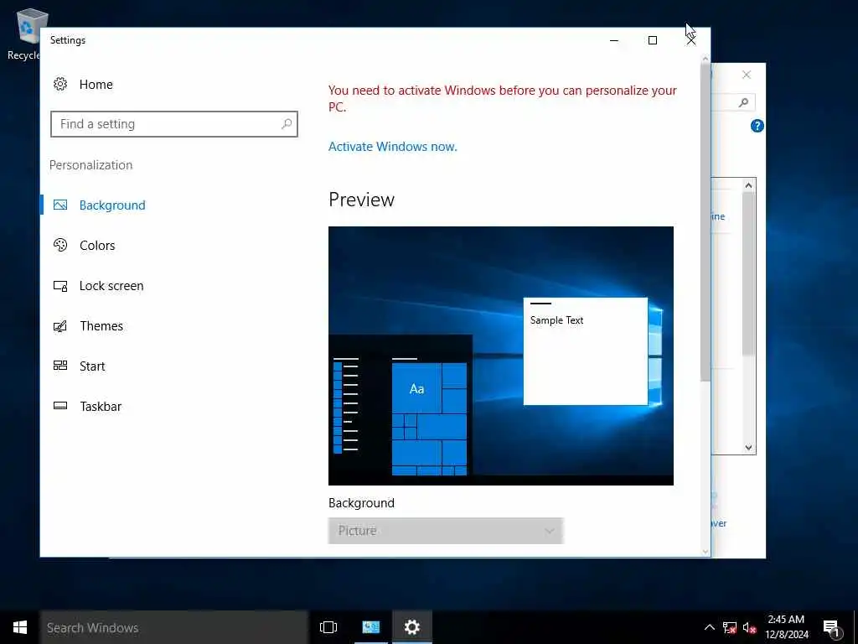Click the scroll up arrow in Settings
Screen dimensions: 858x644
(705, 59)
